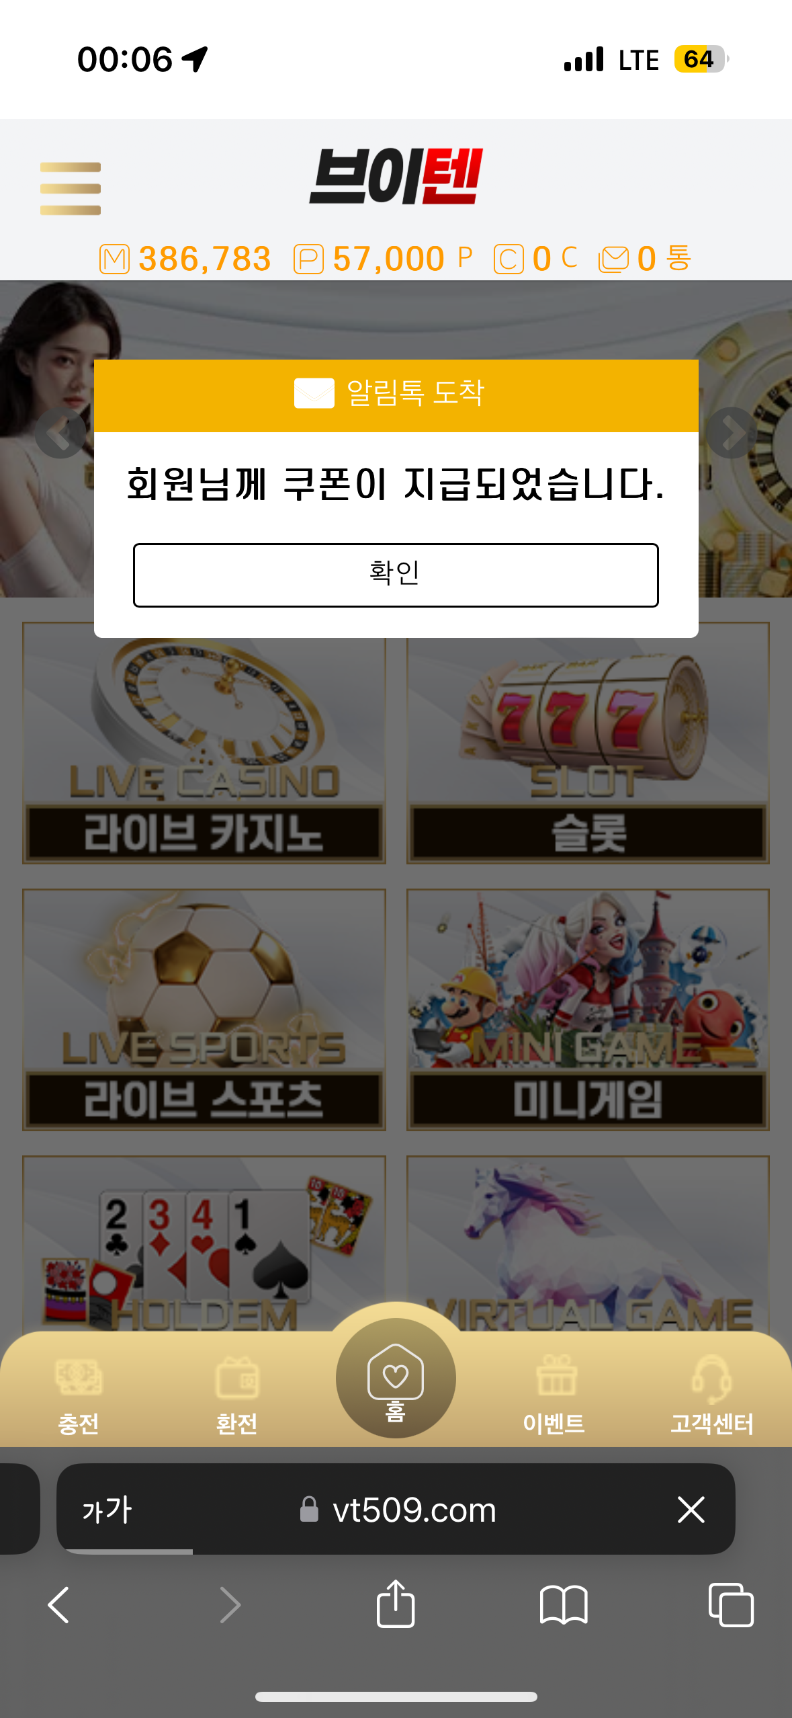The height and width of the screenshot is (1718, 792).
Task: Tap the 브이텐 logo
Action: coord(396,176)
